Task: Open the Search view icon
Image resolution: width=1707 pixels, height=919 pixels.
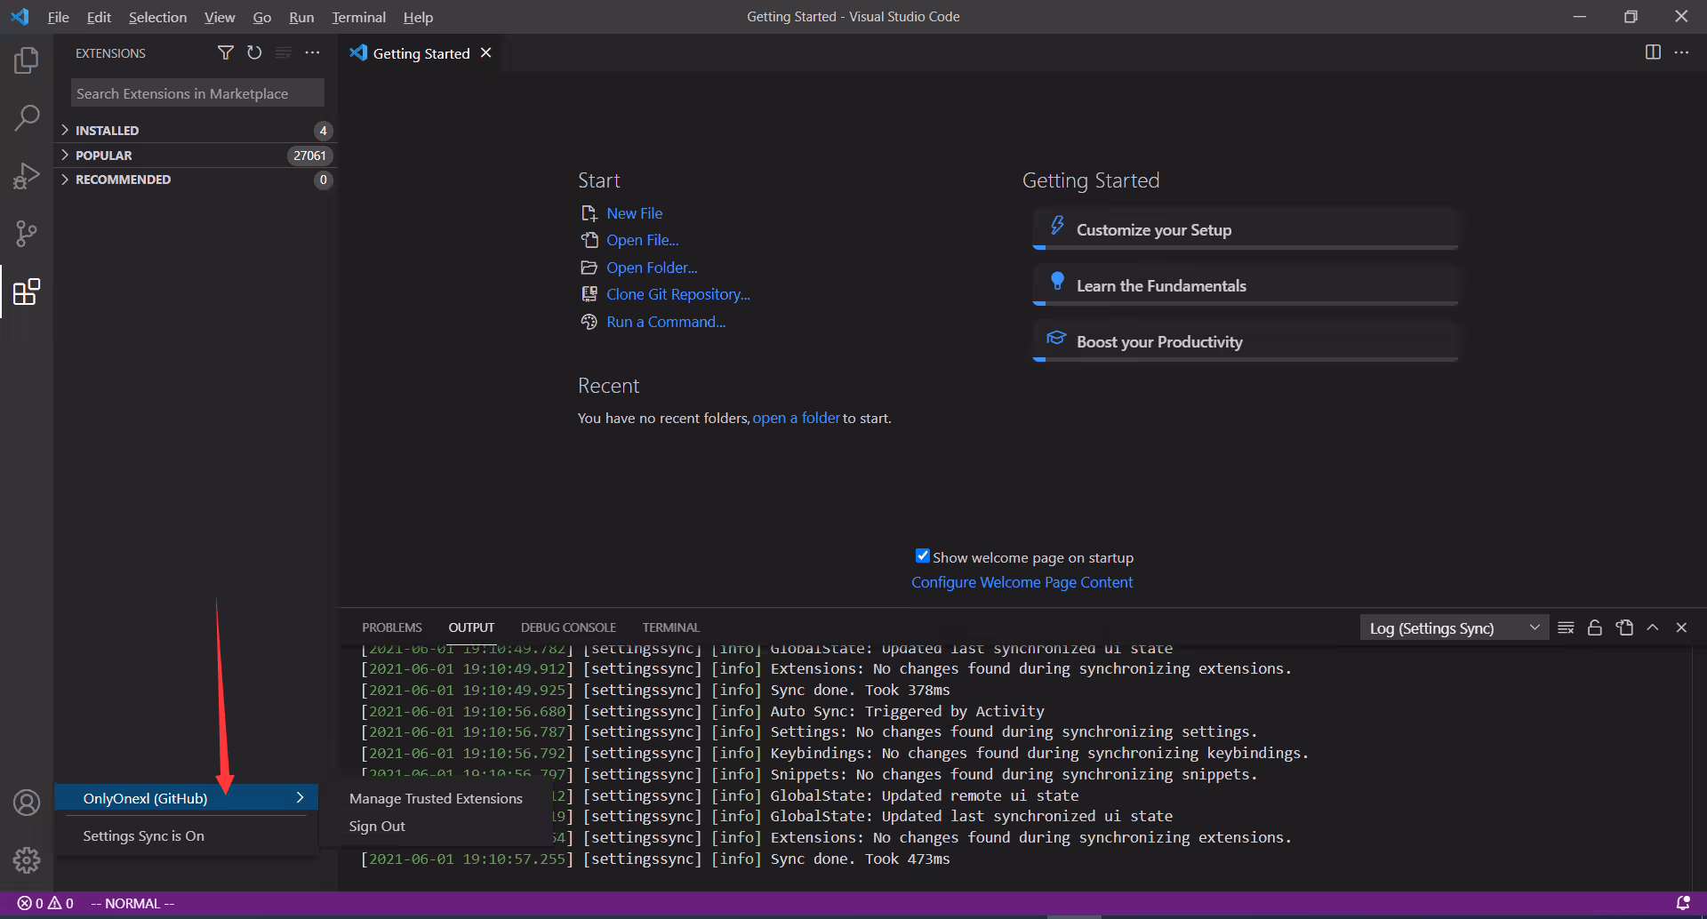Action: (27, 118)
